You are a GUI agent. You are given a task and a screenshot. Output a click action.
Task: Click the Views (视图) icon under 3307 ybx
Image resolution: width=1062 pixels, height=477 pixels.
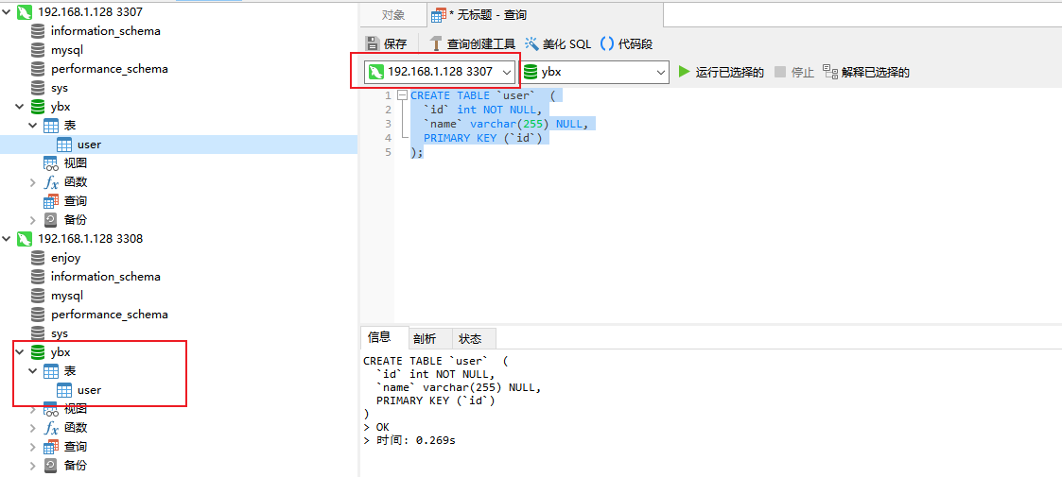(x=51, y=163)
